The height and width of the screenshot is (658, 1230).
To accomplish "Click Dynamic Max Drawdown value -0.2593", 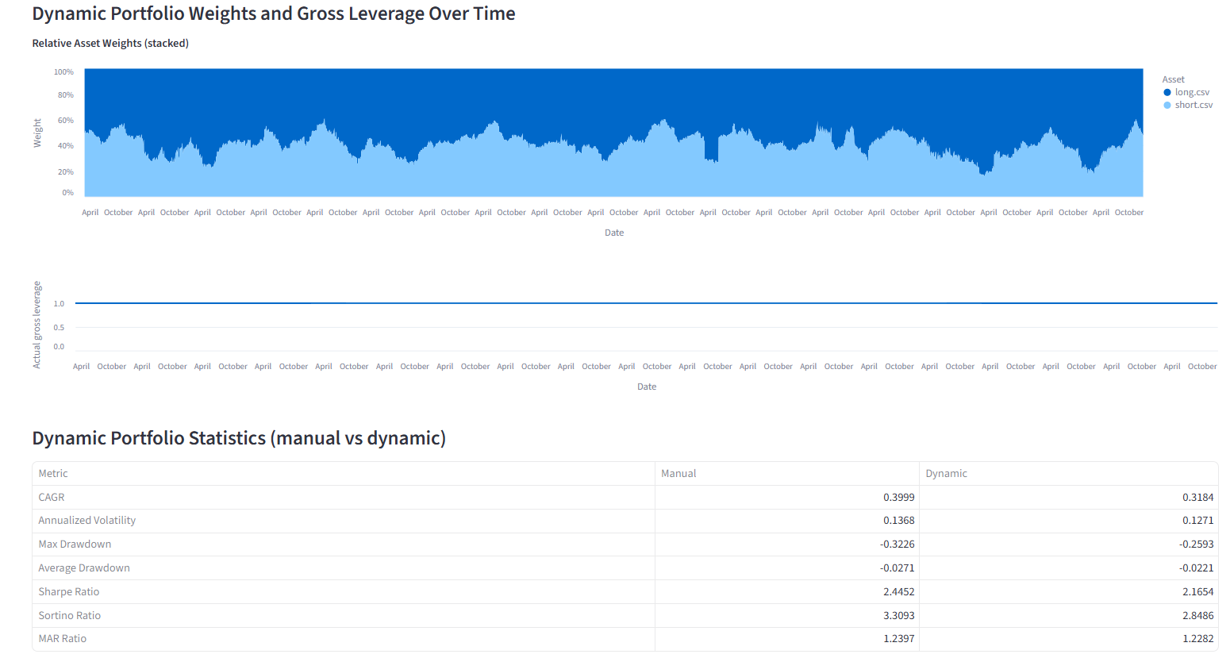I will click(x=1197, y=544).
